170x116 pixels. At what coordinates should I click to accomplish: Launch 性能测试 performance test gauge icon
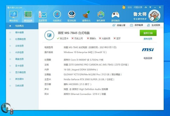click(57, 16)
